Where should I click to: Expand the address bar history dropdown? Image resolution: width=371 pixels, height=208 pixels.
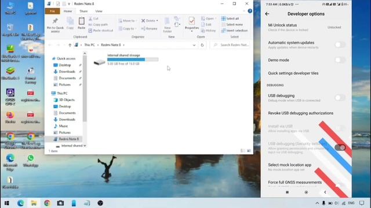tap(194, 45)
